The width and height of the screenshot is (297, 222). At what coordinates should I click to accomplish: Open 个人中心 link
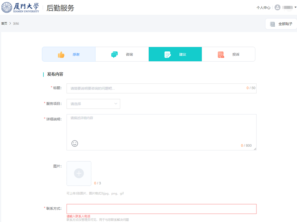(x=263, y=8)
